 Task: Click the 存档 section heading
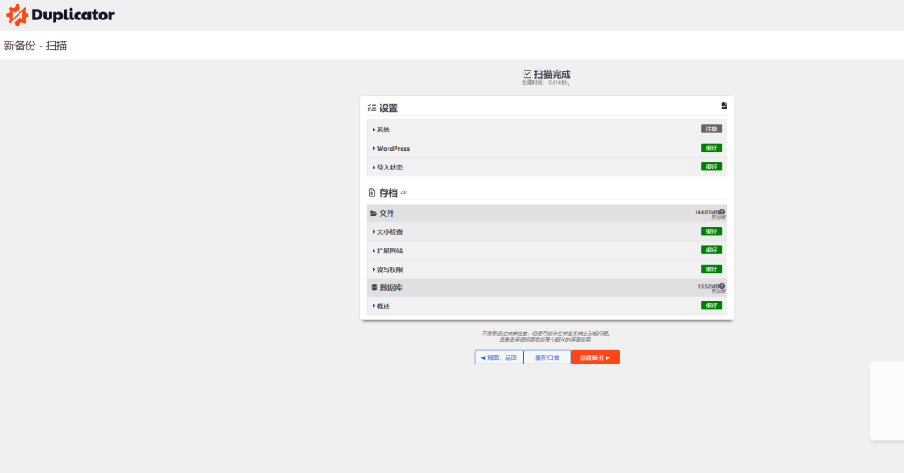click(x=388, y=192)
